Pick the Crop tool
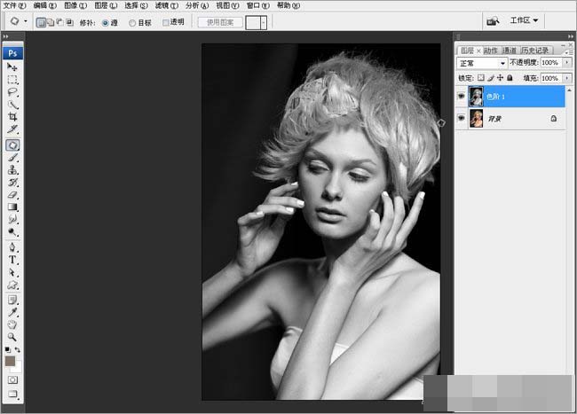This screenshot has width=577, height=414. pyautogui.click(x=12, y=117)
